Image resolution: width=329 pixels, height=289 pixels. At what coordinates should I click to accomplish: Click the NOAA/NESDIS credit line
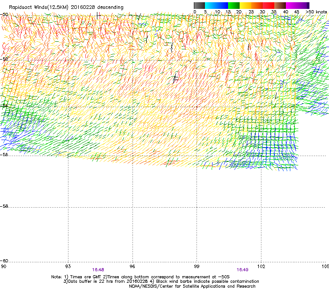click(192, 286)
